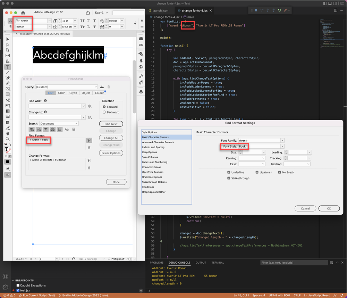Switch to the TERMINAL panel tab
This screenshot has height=298, width=347.
pyautogui.click(x=218, y=263)
